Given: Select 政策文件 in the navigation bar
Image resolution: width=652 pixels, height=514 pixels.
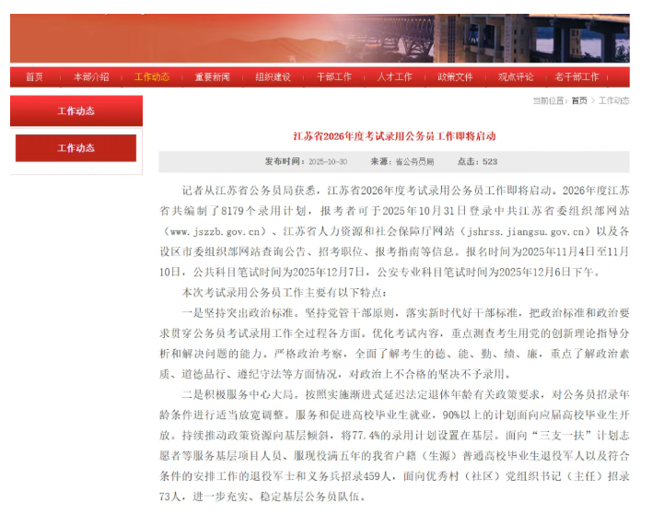Looking at the screenshot, I should (455, 77).
